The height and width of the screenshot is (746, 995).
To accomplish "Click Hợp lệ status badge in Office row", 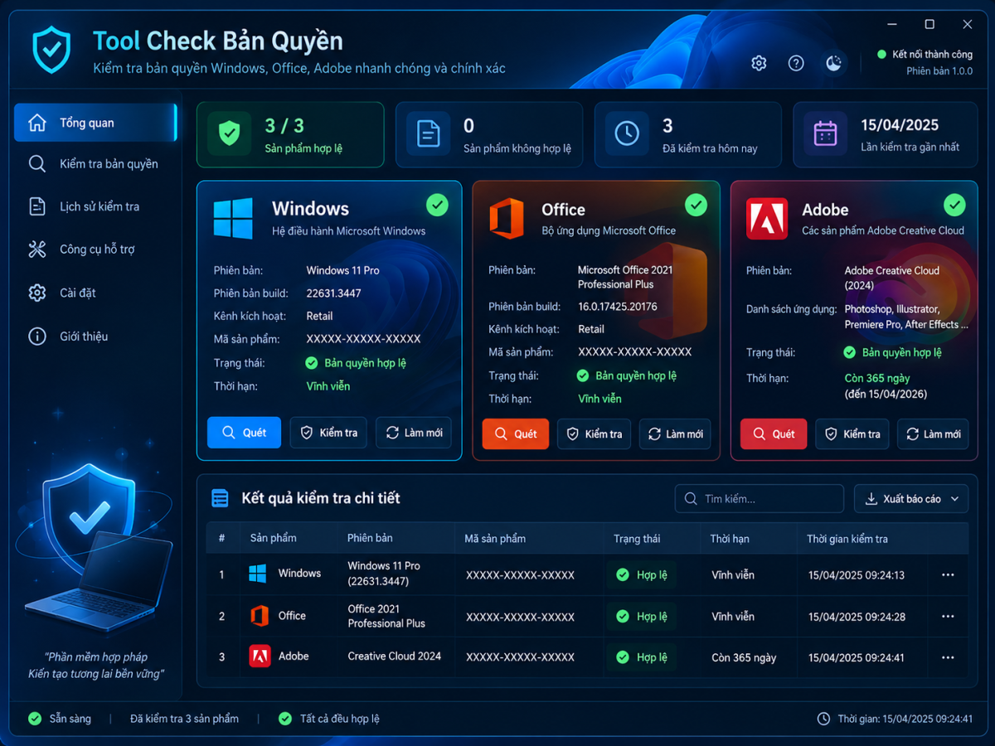I will click(642, 616).
